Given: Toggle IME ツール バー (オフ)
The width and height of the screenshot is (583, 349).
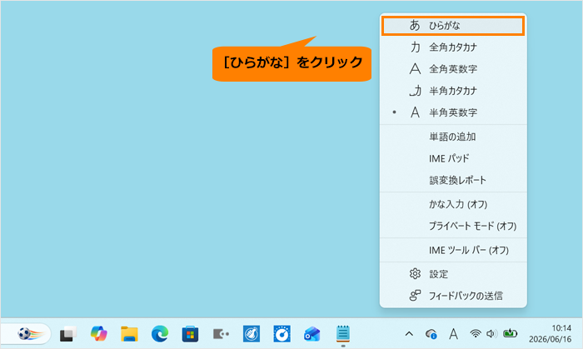Looking at the screenshot, I should click(453, 250).
